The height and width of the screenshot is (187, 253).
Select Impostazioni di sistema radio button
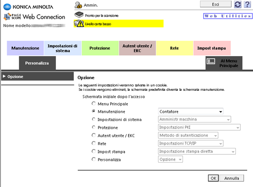point(93,119)
